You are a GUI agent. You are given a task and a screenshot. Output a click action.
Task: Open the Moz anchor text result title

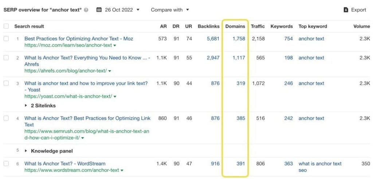79,39
